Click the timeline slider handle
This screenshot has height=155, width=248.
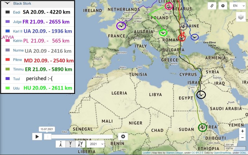[x=48, y=136]
